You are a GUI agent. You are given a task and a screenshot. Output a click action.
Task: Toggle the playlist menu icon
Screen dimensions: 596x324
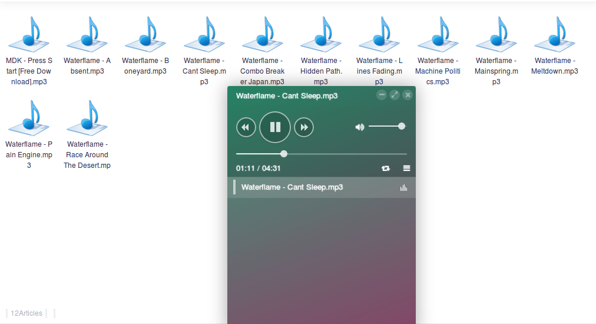[406, 168]
